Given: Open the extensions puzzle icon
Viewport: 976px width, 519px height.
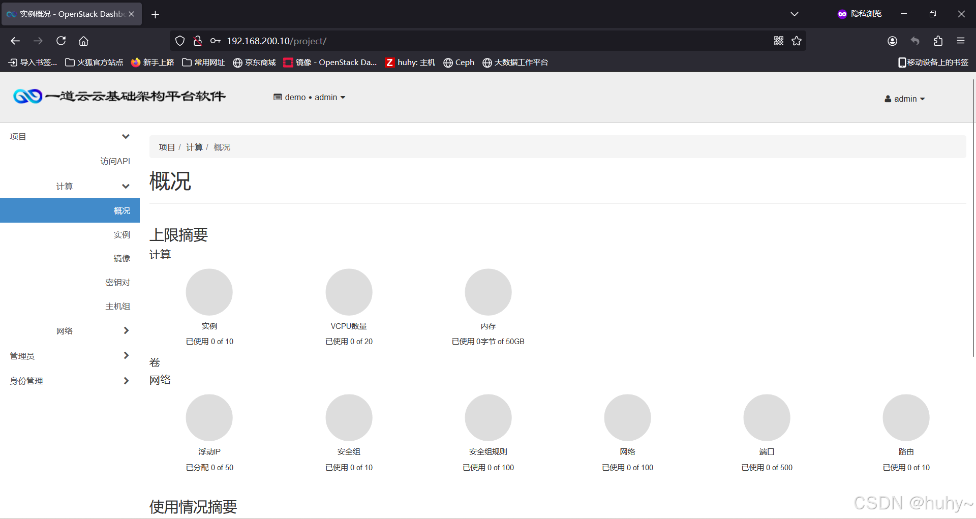Looking at the screenshot, I should tap(938, 41).
